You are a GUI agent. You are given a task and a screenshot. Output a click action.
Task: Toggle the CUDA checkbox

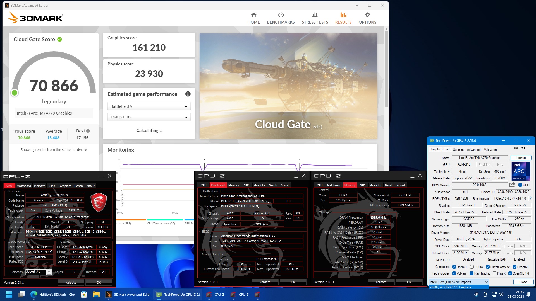472,267
